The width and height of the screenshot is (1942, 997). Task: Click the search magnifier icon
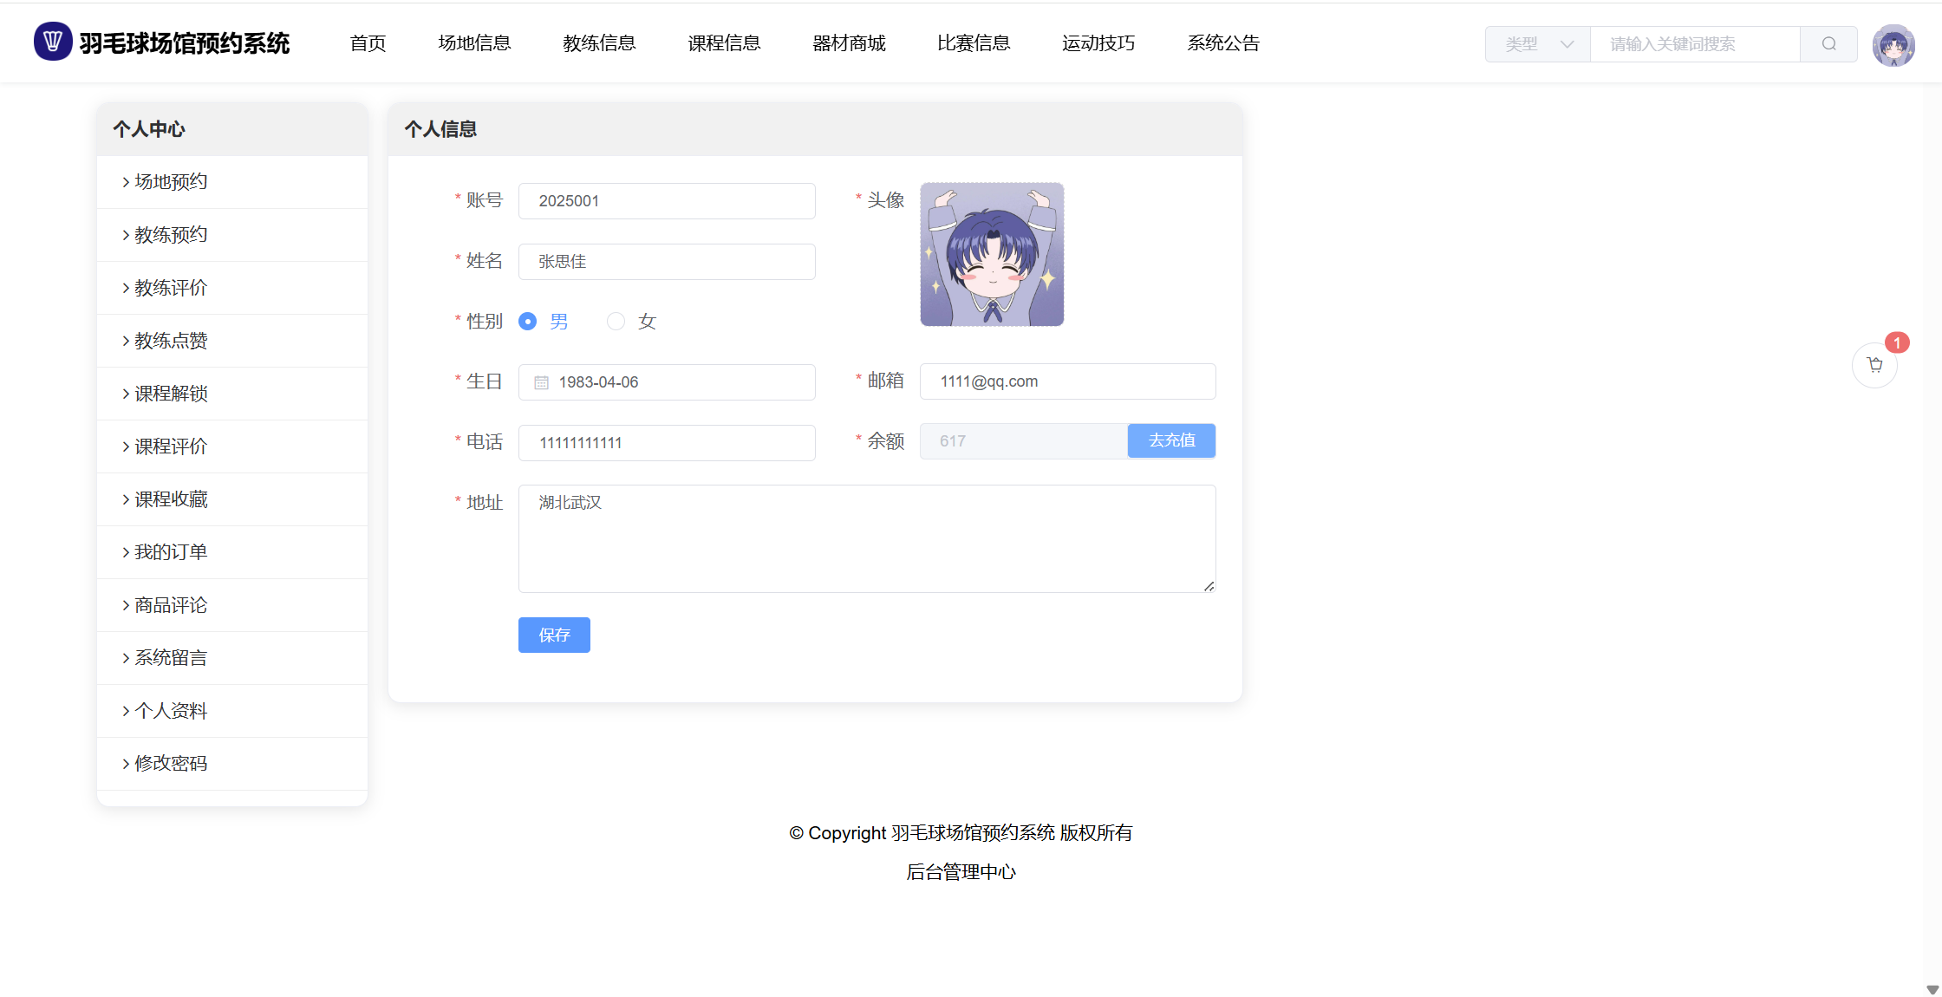(x=1828, y=44)
